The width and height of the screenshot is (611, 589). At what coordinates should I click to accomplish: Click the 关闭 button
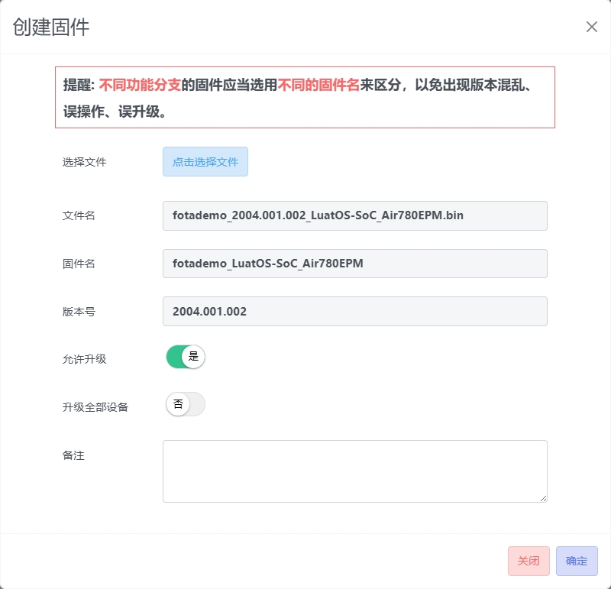tap(529, 561)
